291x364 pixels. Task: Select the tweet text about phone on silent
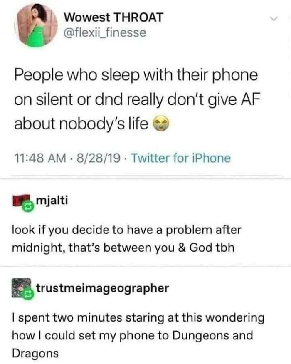[x=137, y=99]
